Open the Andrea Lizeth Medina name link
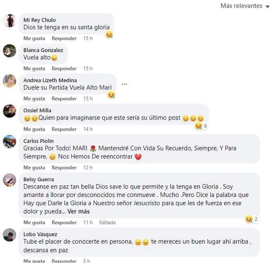 [50, 81]
